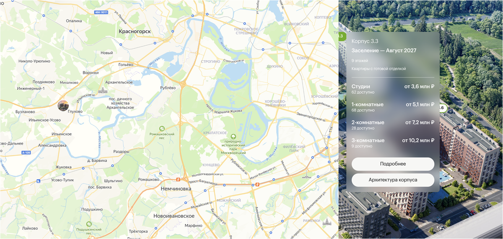The height and width of the screenshot is (239, 503).
Task: Click the Немчиновка label on map
Action: [176, 189]
